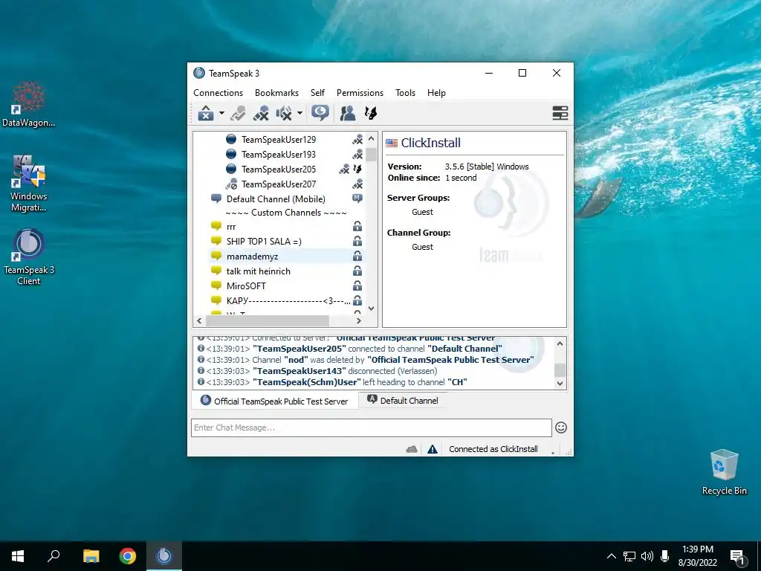Viewport: 761px width, 571px height.
Task: Click the ClickInstall client name heading
Action: (x=430, y=143)
